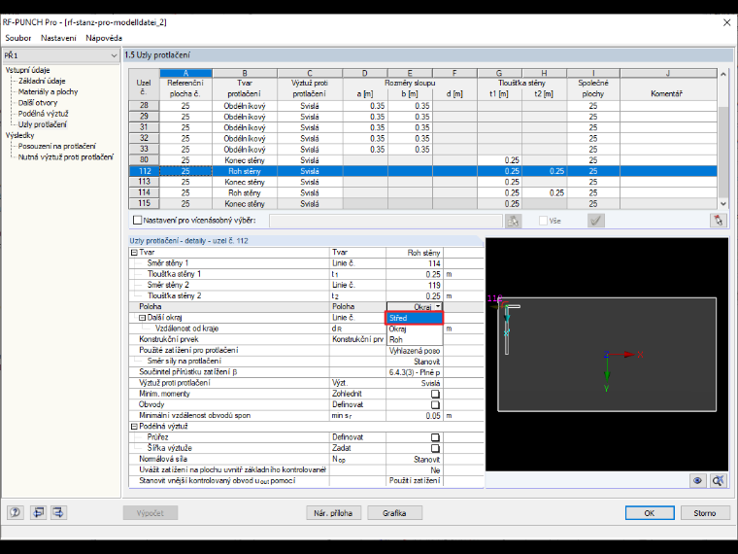738x554 pixels.
Task: Click Uvážit zatížení value Ne
Action: tap(415, 470)
